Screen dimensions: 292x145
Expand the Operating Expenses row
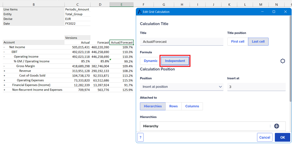point(4,80)
